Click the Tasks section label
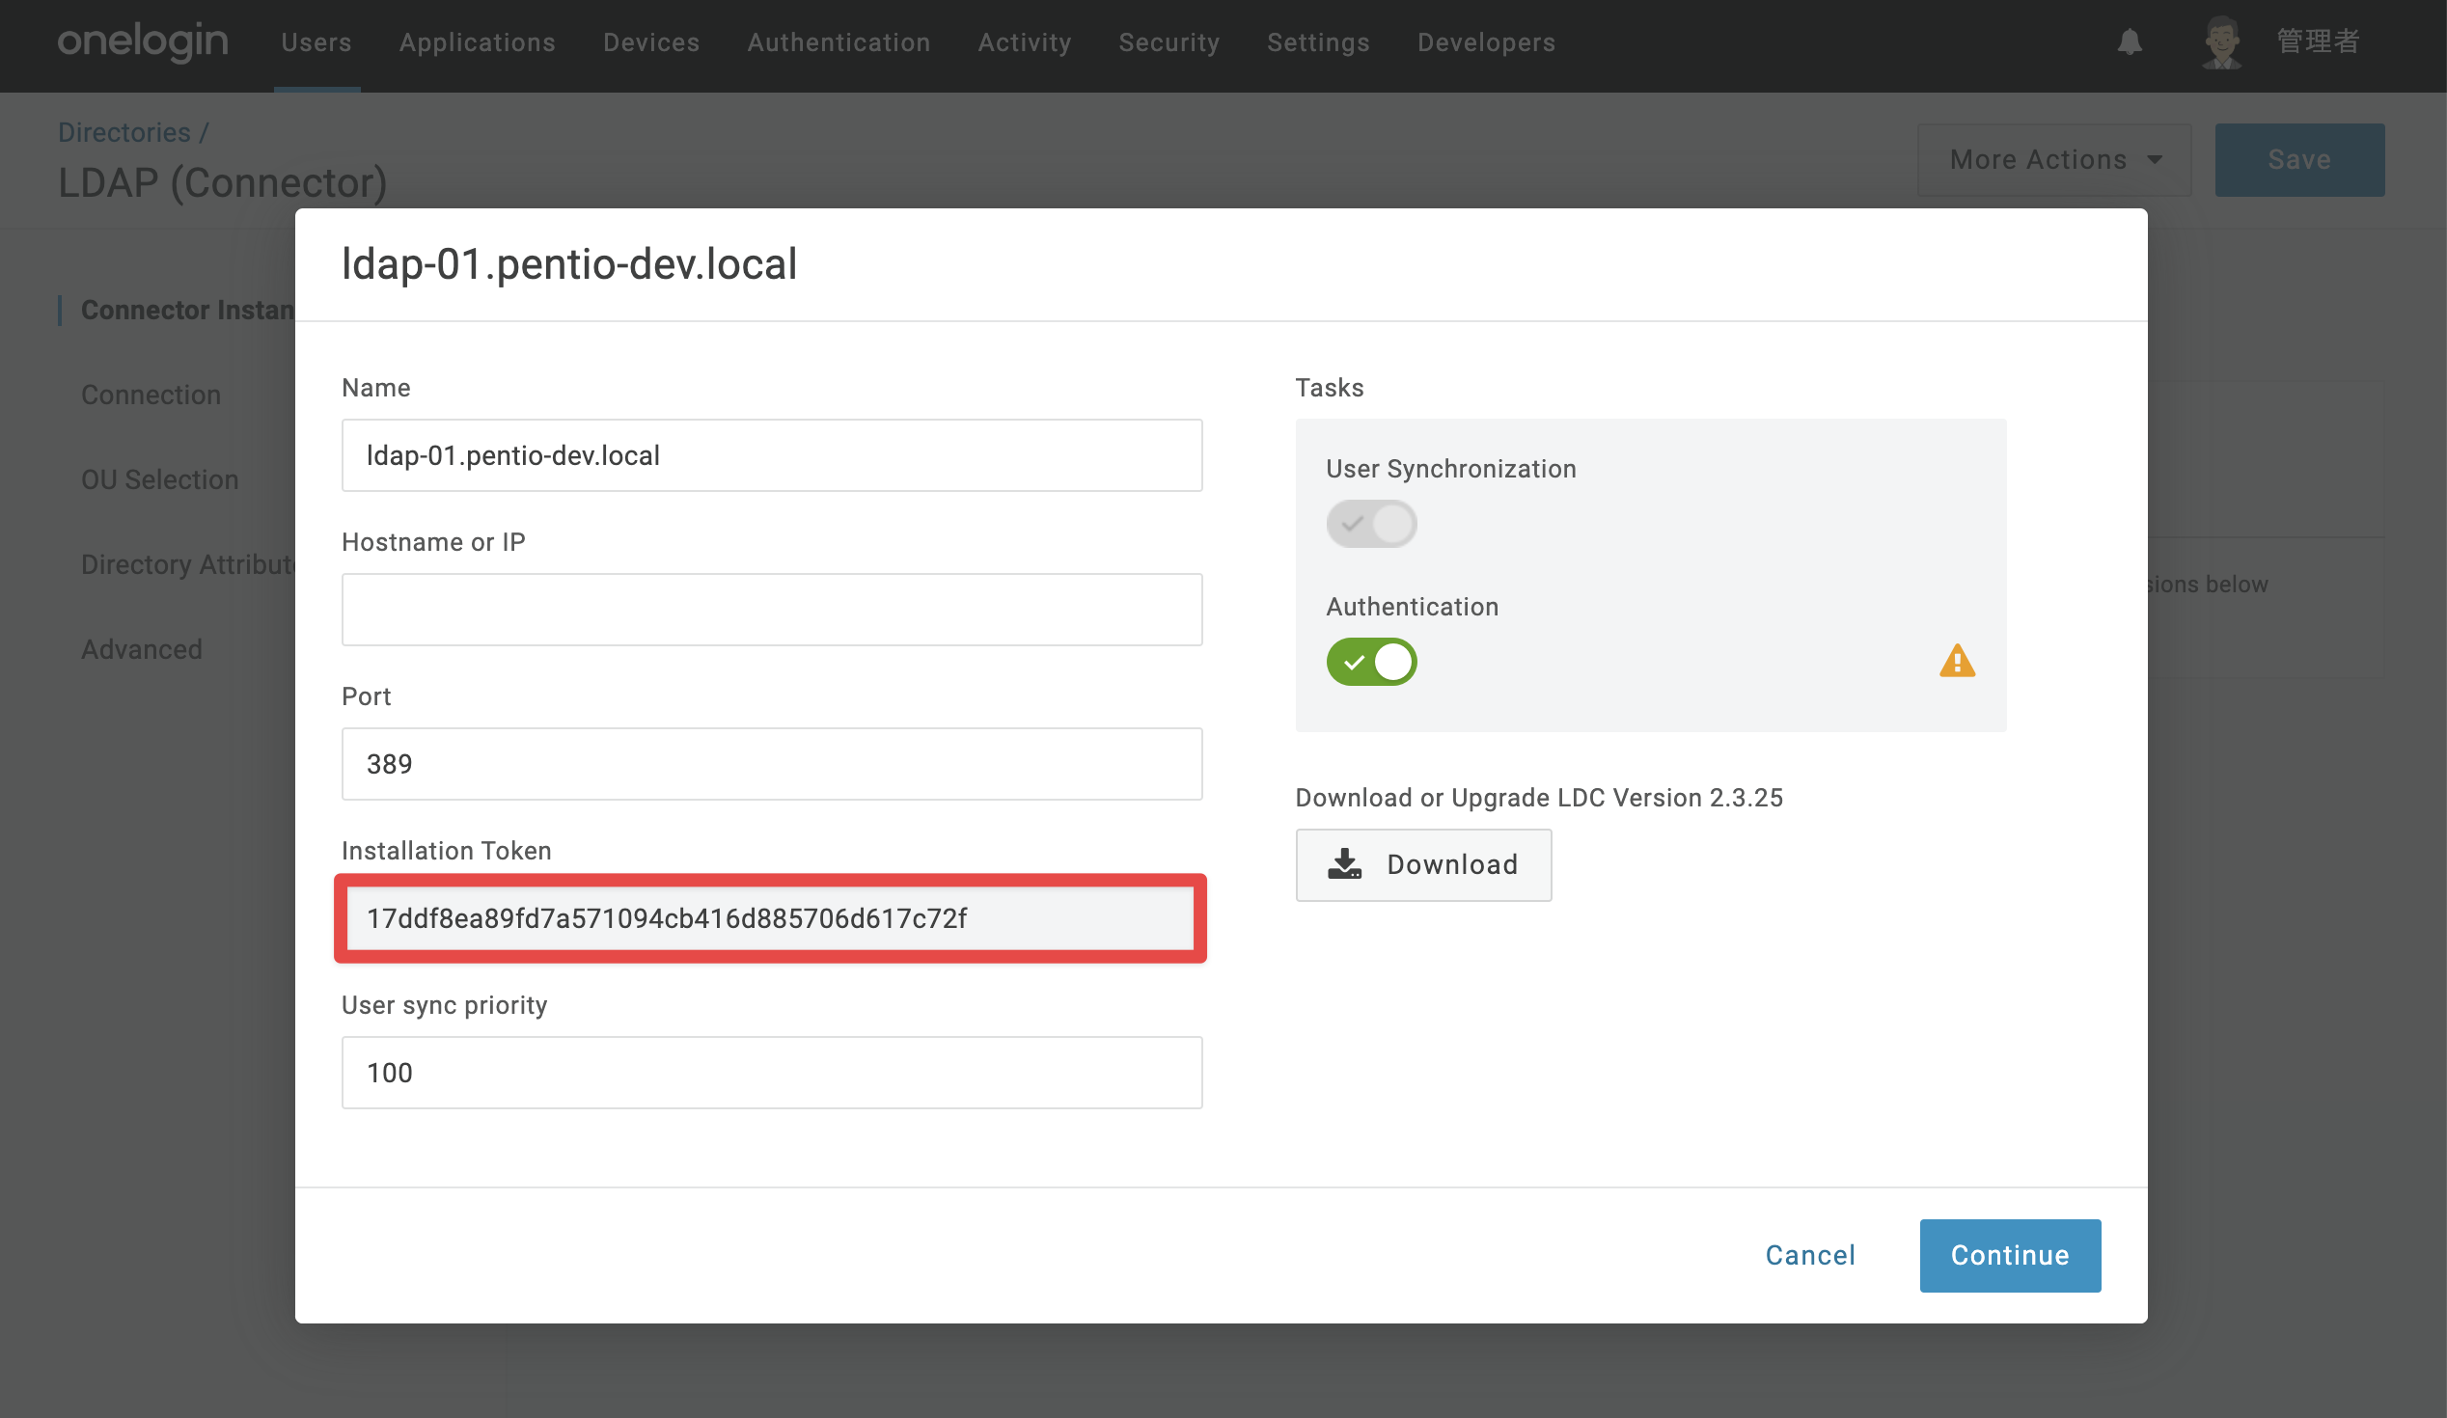Image resolution: width=2447 pixels, height=1418 pixels. point(1330,388)
